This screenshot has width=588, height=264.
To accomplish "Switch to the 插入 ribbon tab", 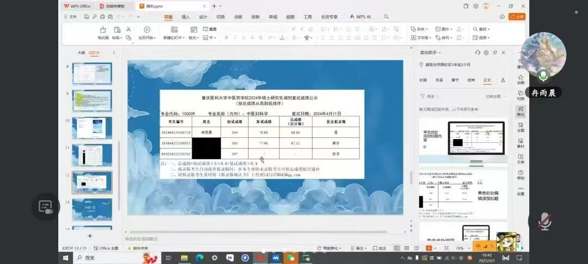I will 186,17.
